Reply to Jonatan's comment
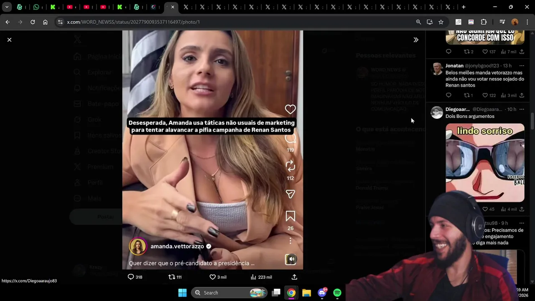Screen dimensions: 535x301 tap(448, 95)
